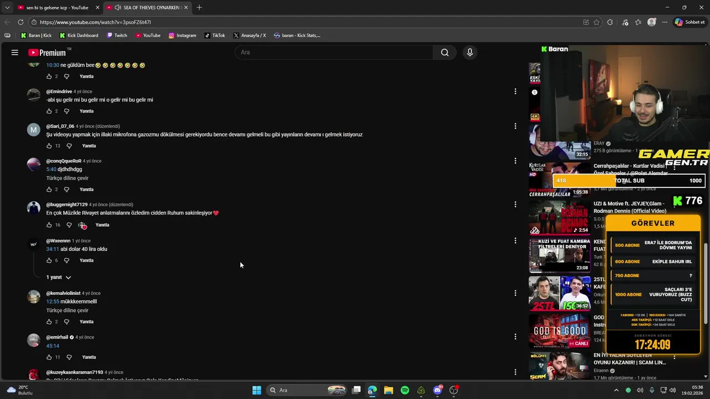Mute tab using speaker icon on tab
The image size is (710, 399).
[x=118, y=8]
